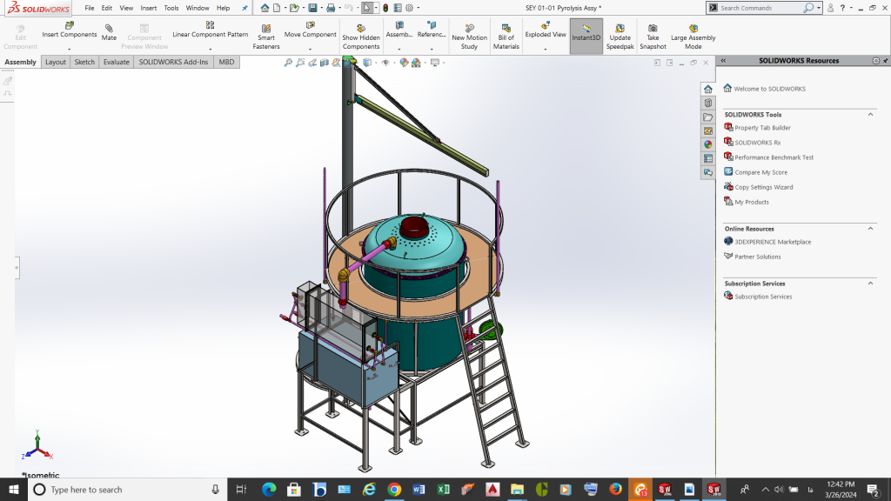Click the Mate tool icon
Image resolution: width=891 pixels, height=501 pixels.
(109, 28)
